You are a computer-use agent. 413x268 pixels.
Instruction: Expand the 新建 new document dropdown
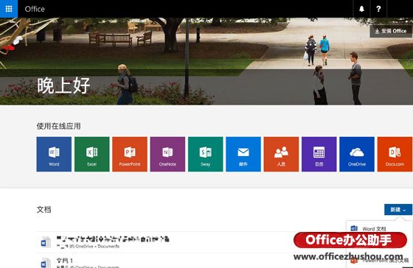tap(398, 210)
